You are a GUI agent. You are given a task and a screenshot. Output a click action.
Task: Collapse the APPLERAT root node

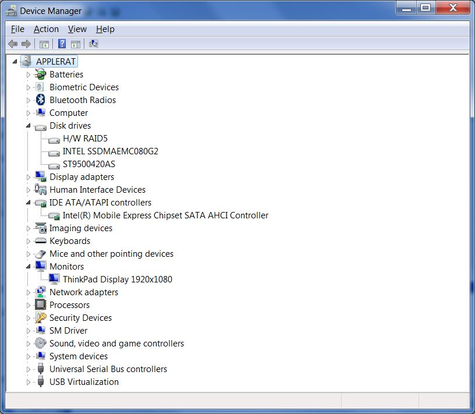coord(15,62)
